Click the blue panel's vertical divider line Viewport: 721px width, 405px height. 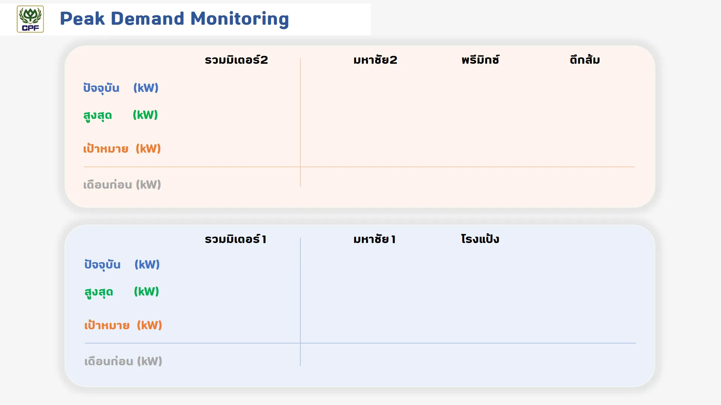(x=300, y=301)
